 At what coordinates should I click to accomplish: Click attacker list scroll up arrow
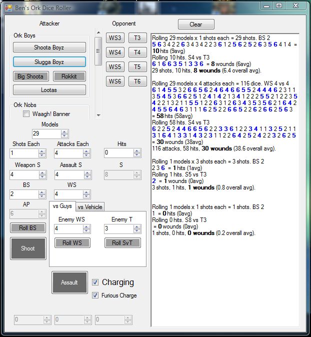coord(98,32)
